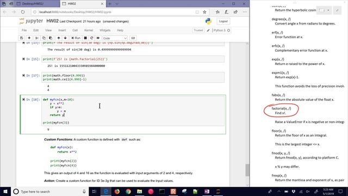Open Task View on the taskbar
Screen dimensions: 348x196
(94, 191)
